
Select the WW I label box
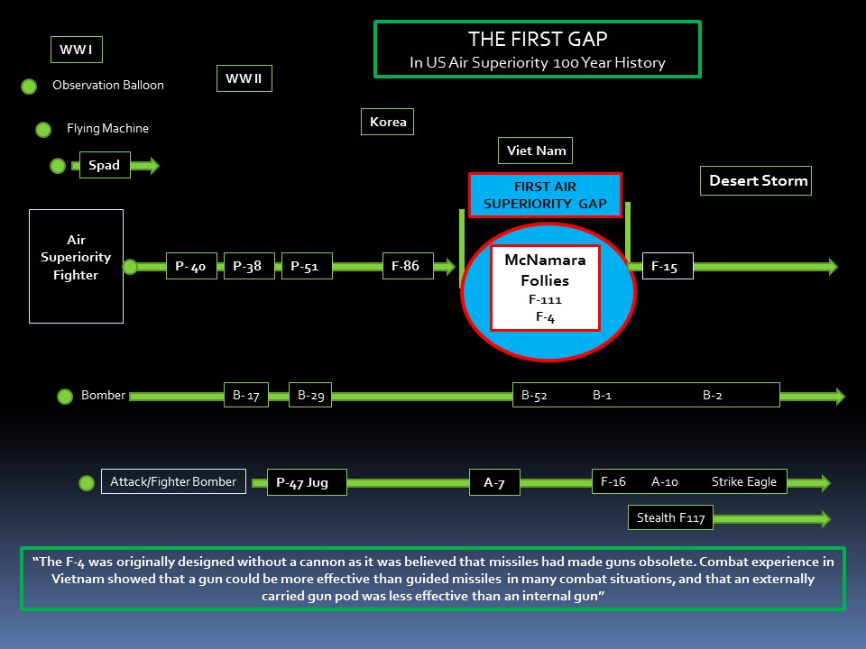(x=77, y=50)
